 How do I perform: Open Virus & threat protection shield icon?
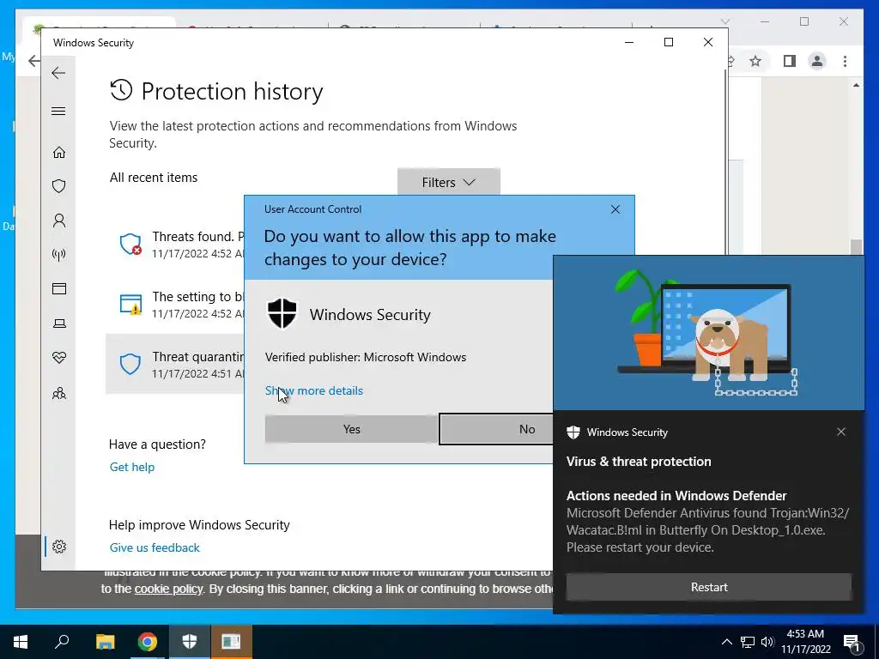click(x=59, y=186)
